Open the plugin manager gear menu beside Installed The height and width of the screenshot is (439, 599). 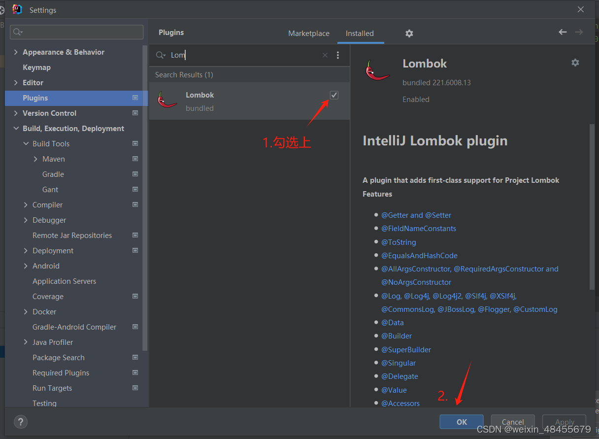409,33
